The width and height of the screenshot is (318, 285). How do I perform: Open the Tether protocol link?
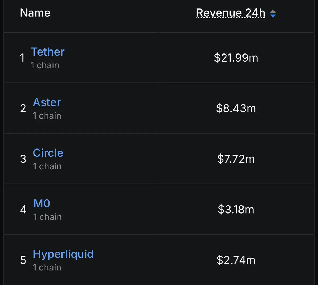point(48,52)
